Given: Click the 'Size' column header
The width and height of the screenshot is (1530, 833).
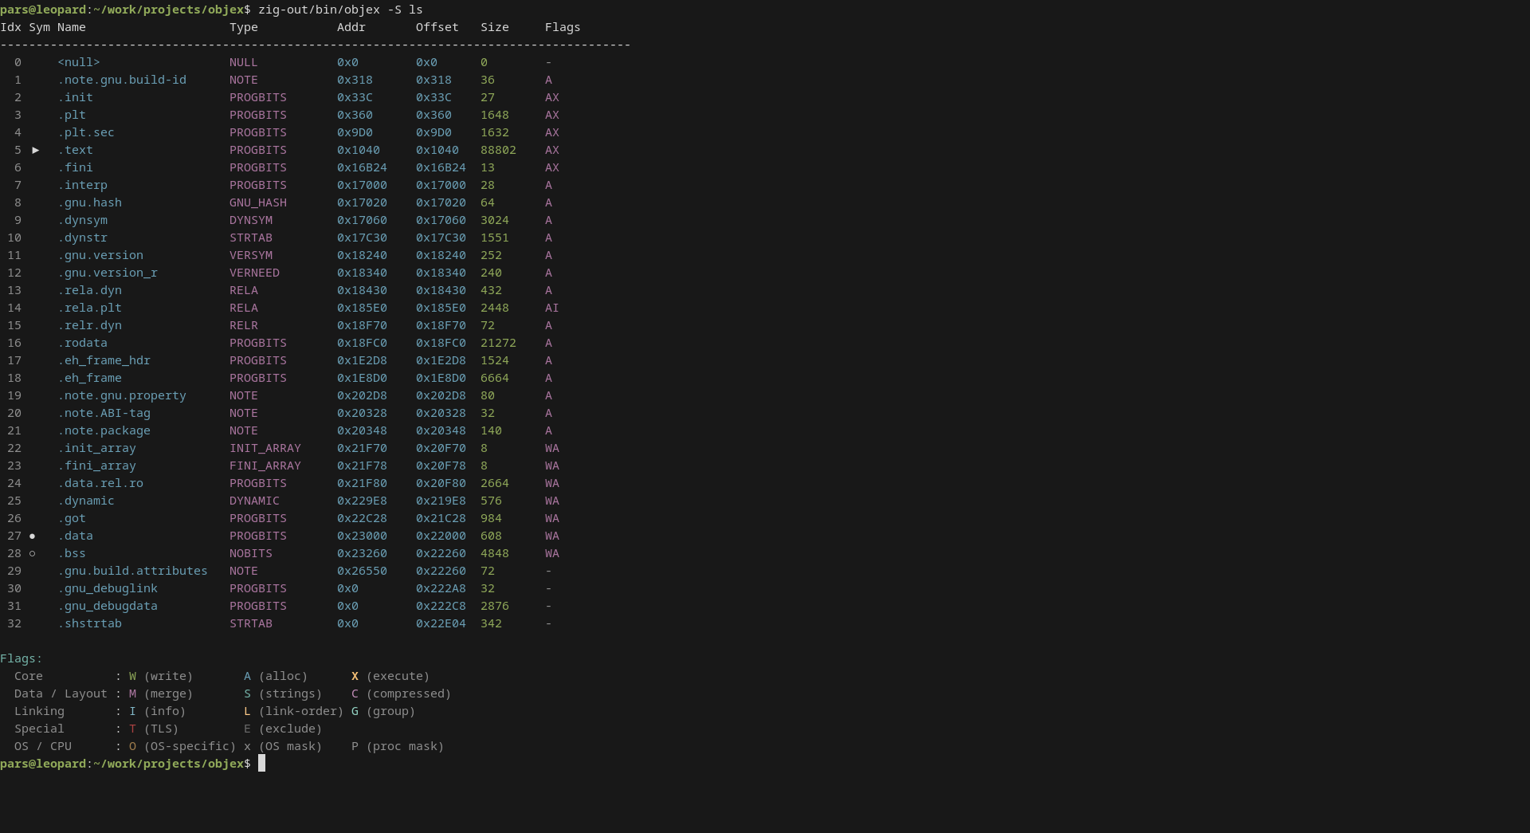Looking at the screenshot, I should [x=495, y=27].
